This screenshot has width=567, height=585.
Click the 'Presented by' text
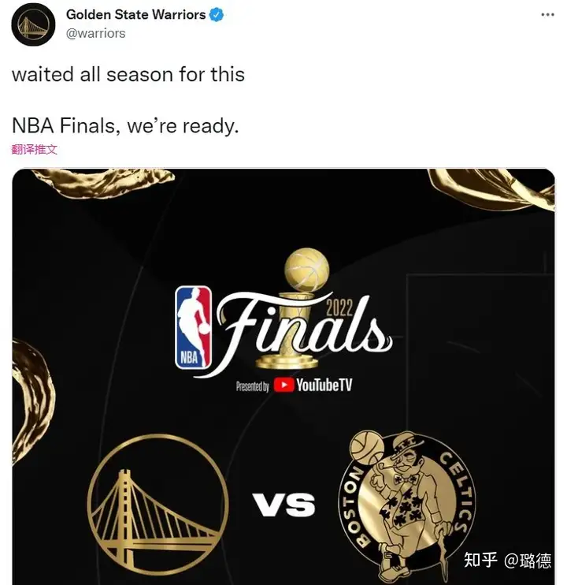click(x=253, y=386)
